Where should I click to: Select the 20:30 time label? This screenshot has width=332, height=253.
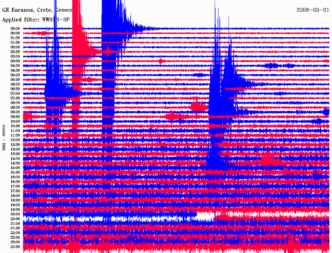tap(15, 219)
